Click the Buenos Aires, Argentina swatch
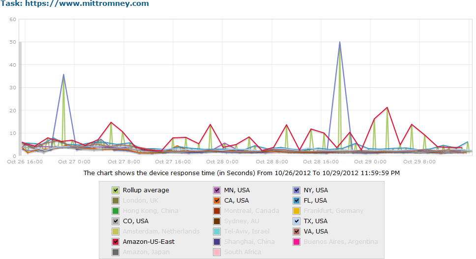This screenshot has height=259, width=476. [x=297, y=242]
